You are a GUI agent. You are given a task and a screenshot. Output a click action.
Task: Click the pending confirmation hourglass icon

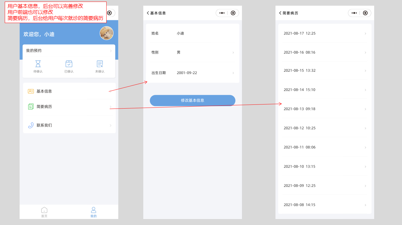point(38,64)
